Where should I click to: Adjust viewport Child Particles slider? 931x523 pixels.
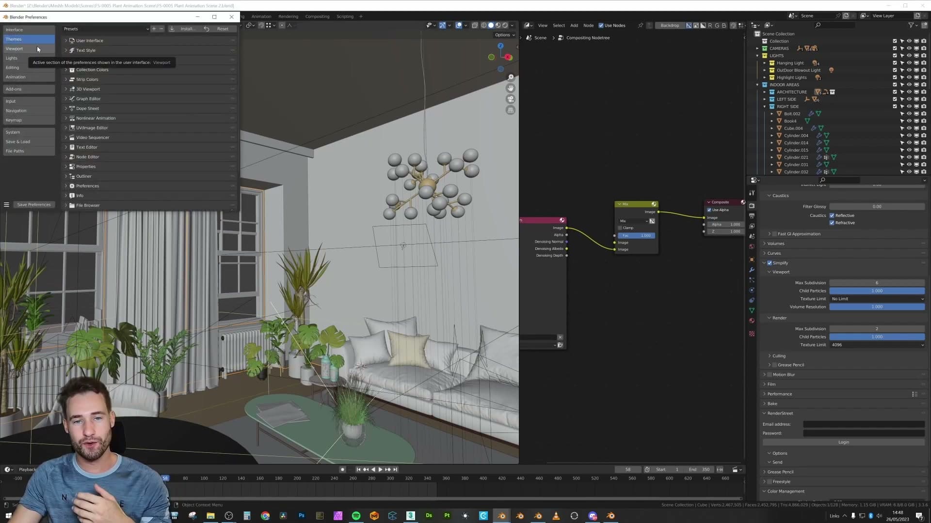pyautogui.click(x=877, y=291)
